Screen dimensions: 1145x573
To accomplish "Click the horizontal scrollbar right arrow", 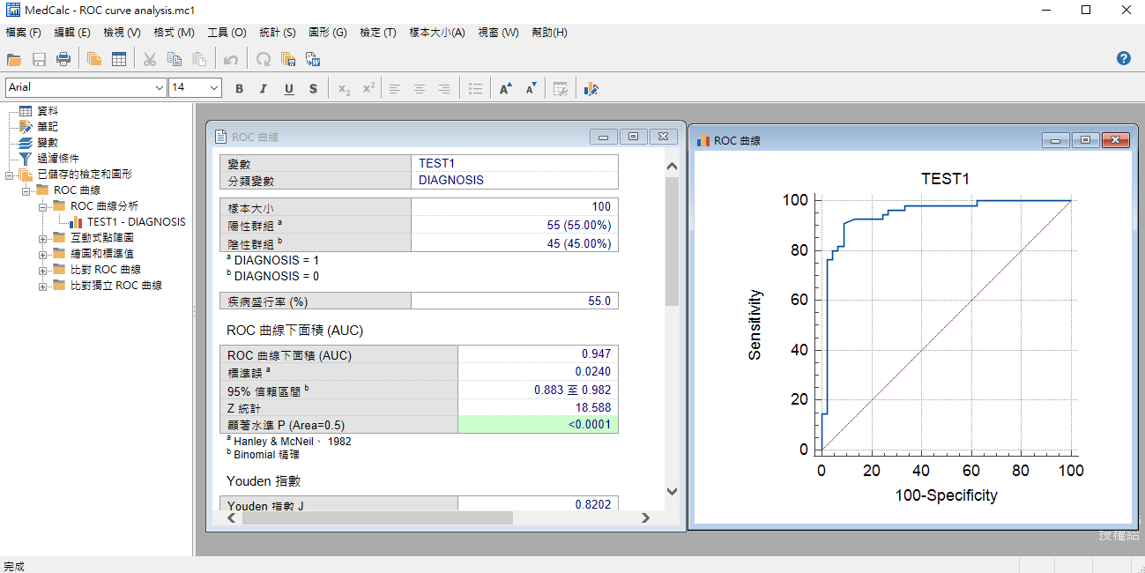I will pyautogui.click(x=646, y=518).
